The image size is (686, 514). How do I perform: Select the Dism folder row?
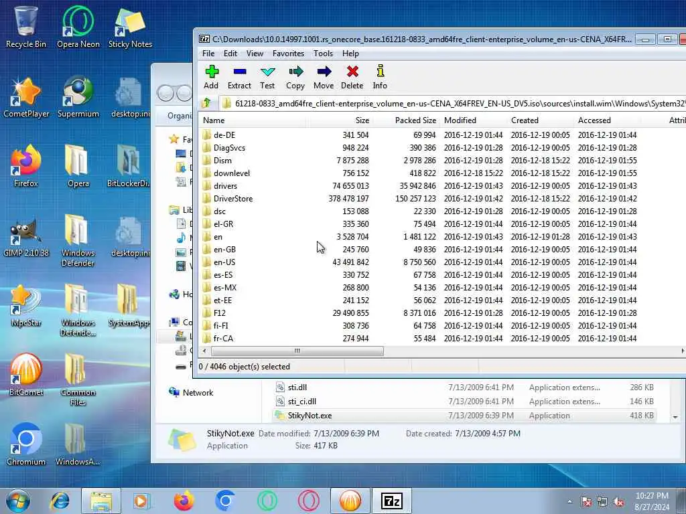pos(442,161)
